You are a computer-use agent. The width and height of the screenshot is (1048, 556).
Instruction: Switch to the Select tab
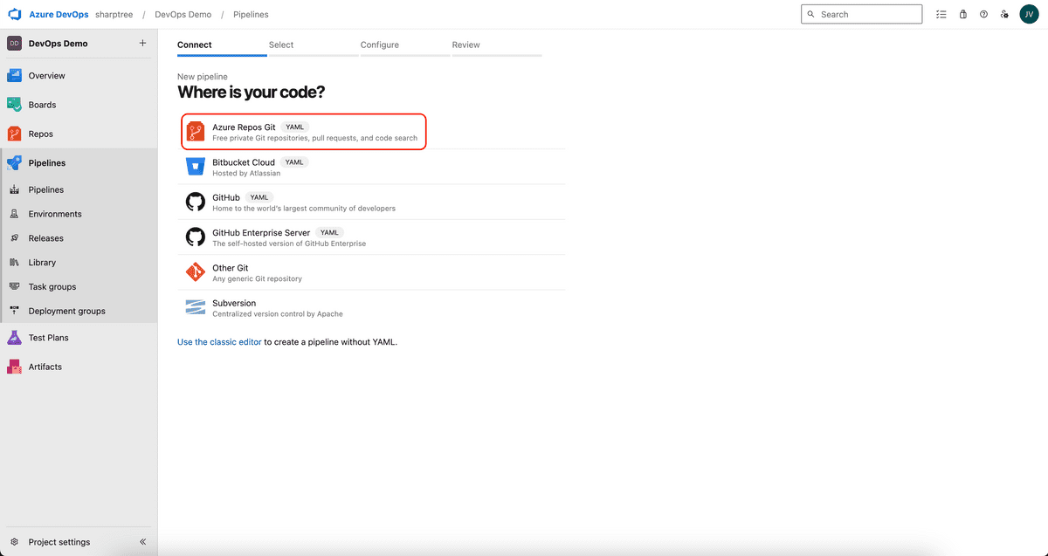pyautogui.click(x=281, y=45)
